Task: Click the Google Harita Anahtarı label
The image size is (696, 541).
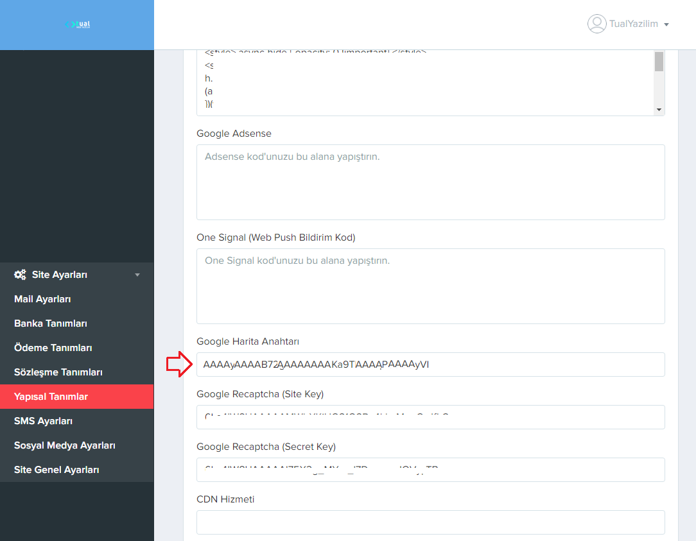Action: (248, 341)
